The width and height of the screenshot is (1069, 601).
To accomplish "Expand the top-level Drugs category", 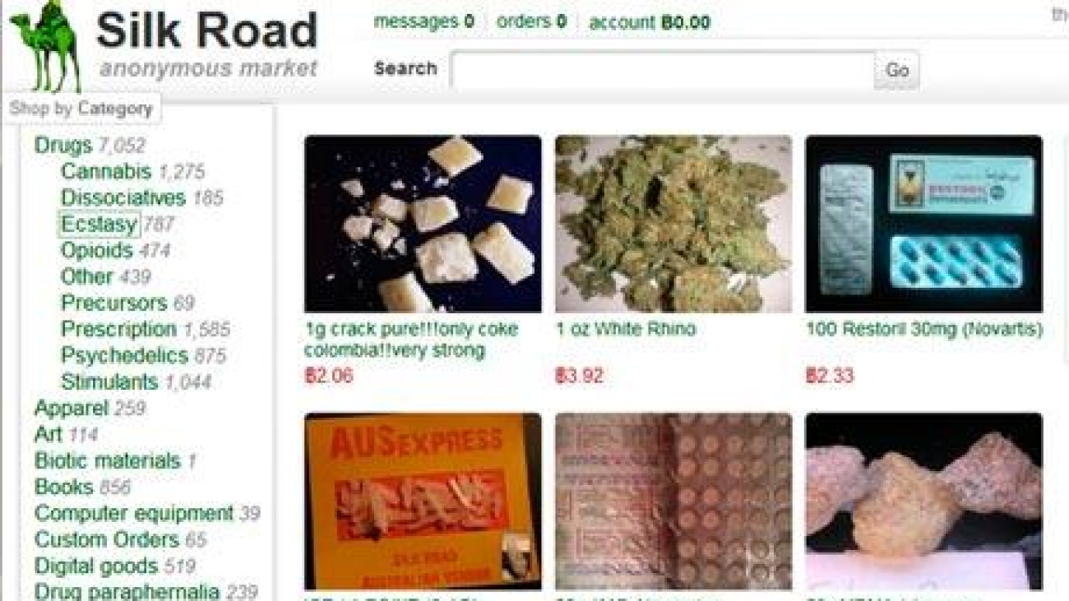I will 63,145.
